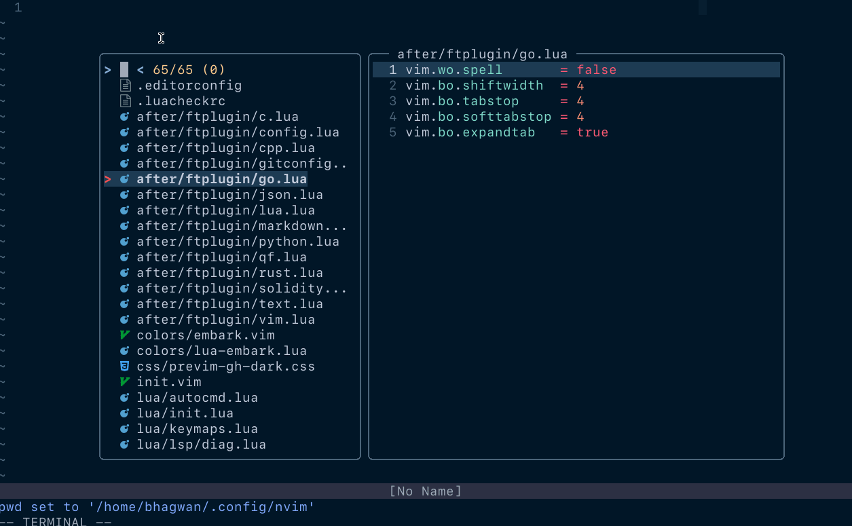
Task: Click the Lua icon beside after/ftplugin/python.lua
Action: click(125, 242)
